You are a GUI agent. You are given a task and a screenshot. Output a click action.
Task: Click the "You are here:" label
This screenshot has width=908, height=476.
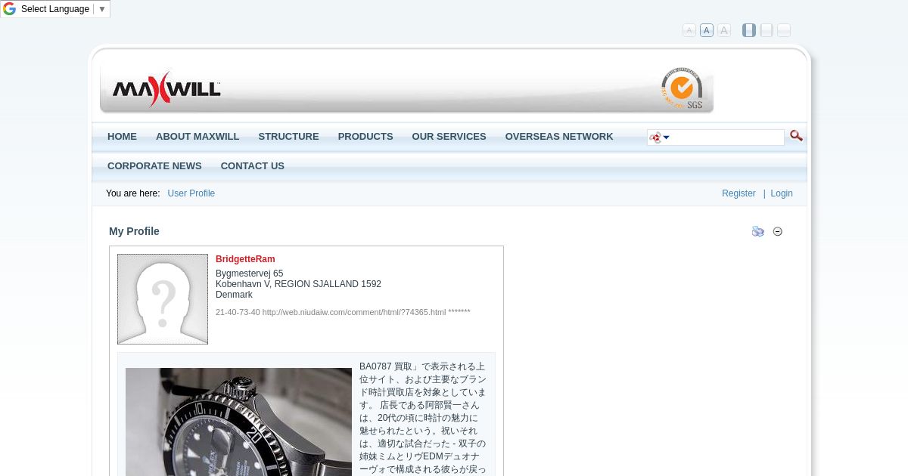click(x=133, y=193)
